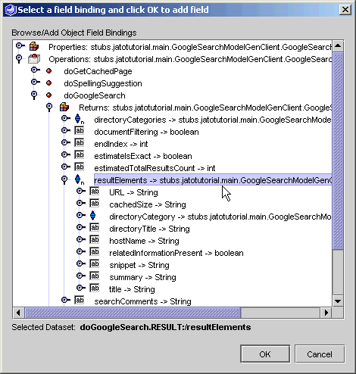Click red dot icon beside doGetCachedPage
Screen dimensions: 356x374
(49, 71)
